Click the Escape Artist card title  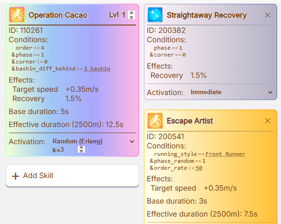point(190,121)
